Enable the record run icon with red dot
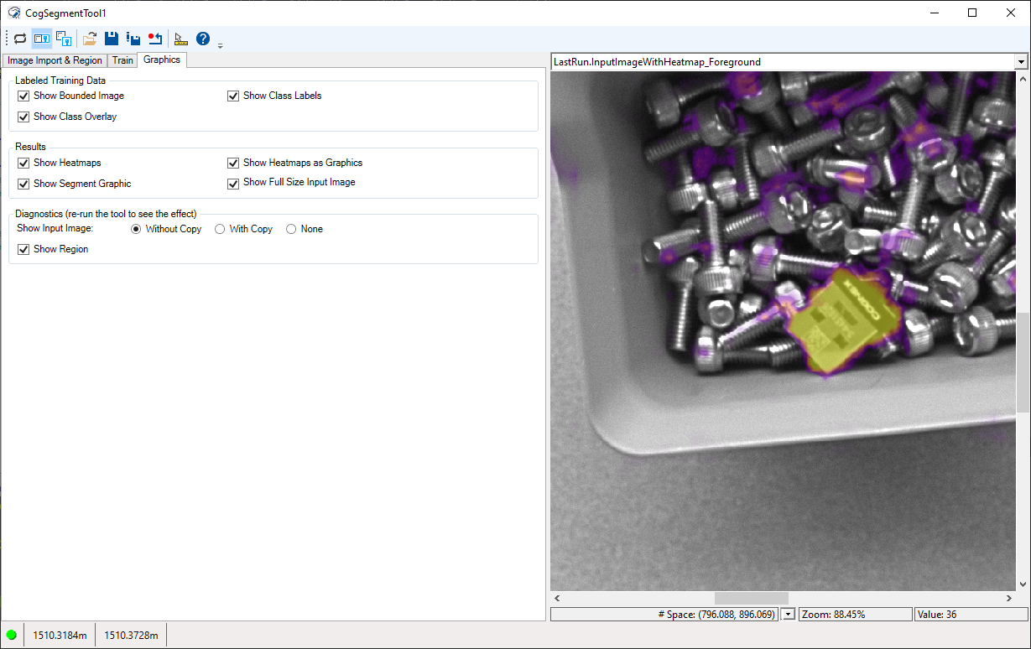 155,39
